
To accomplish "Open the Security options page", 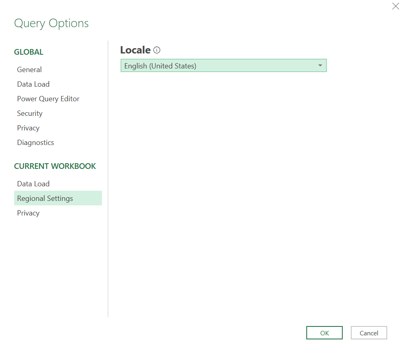I will coord(30,113).
